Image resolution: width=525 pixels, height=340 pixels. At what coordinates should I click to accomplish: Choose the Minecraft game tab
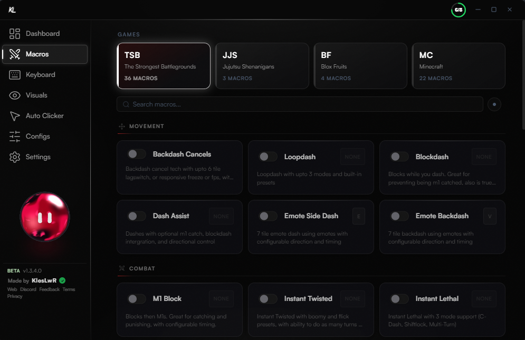pos(459,66)
